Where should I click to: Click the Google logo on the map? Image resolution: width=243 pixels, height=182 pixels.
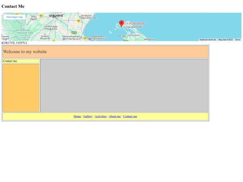[121, 36]
